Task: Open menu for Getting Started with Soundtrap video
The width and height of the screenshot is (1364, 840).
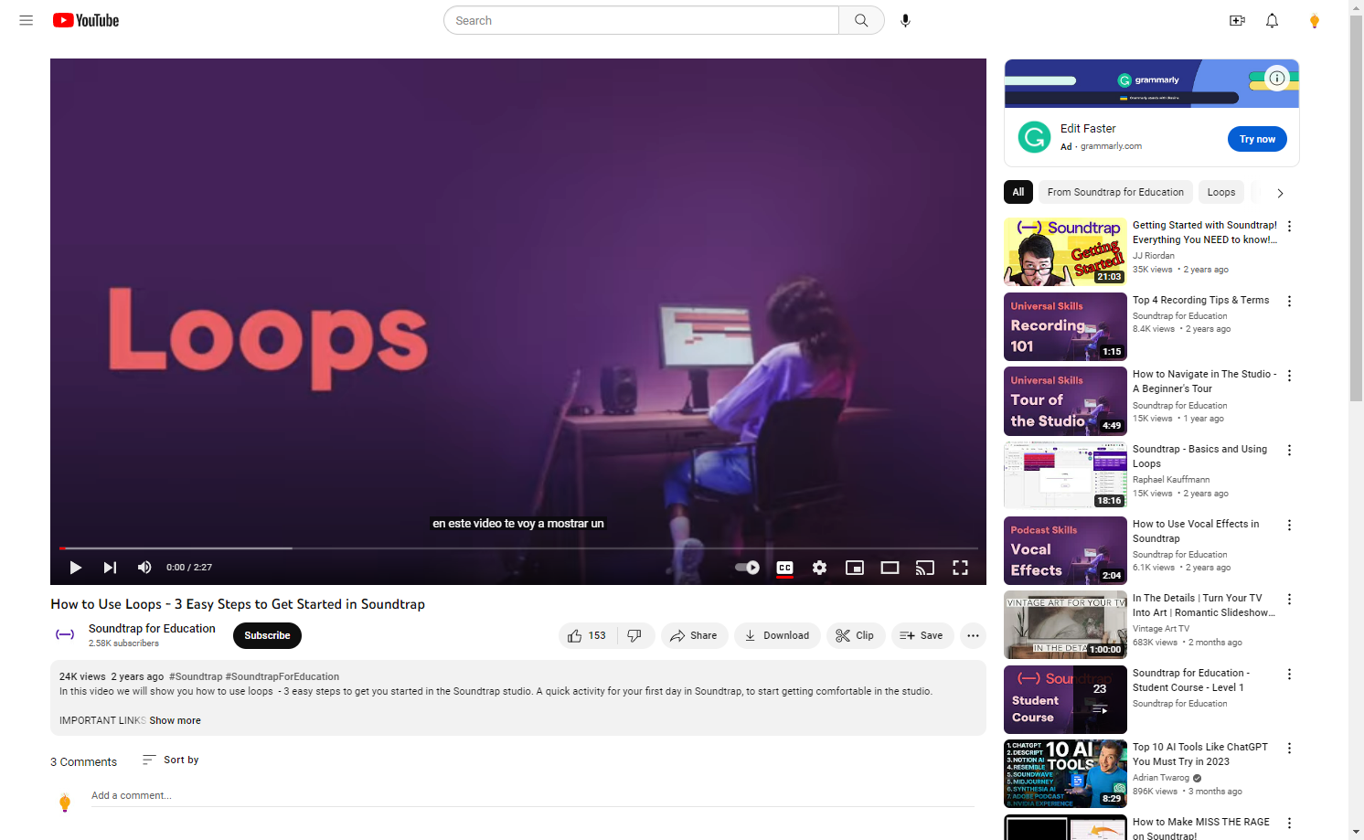Action: point(1290,226)
